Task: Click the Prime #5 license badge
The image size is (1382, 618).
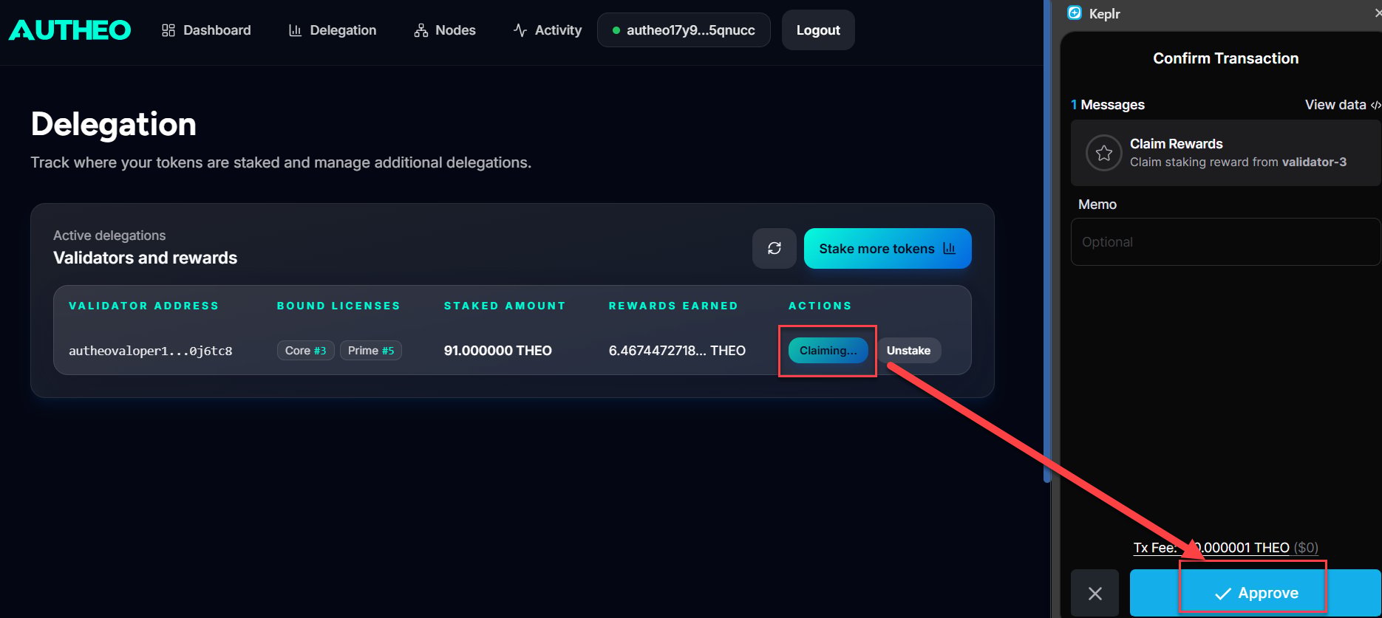Action: [371, 351]
